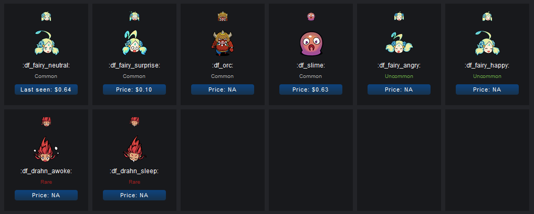Viewport: 534px width, 214px height.
Task: Click the small df_drahn_awoke preview icon
Action: pyautogui.click(x=46, y=121)
